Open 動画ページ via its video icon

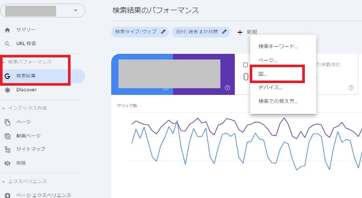7,136
